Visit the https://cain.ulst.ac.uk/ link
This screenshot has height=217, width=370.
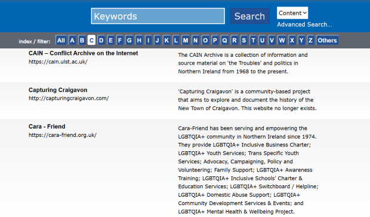58,62
